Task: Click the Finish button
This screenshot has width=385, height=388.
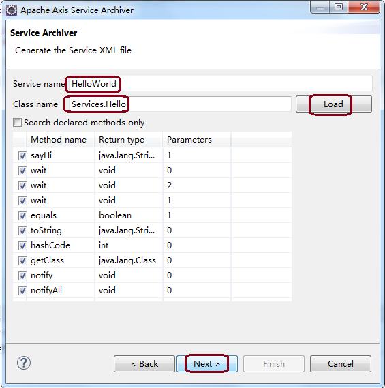Action: click(274, 363)
